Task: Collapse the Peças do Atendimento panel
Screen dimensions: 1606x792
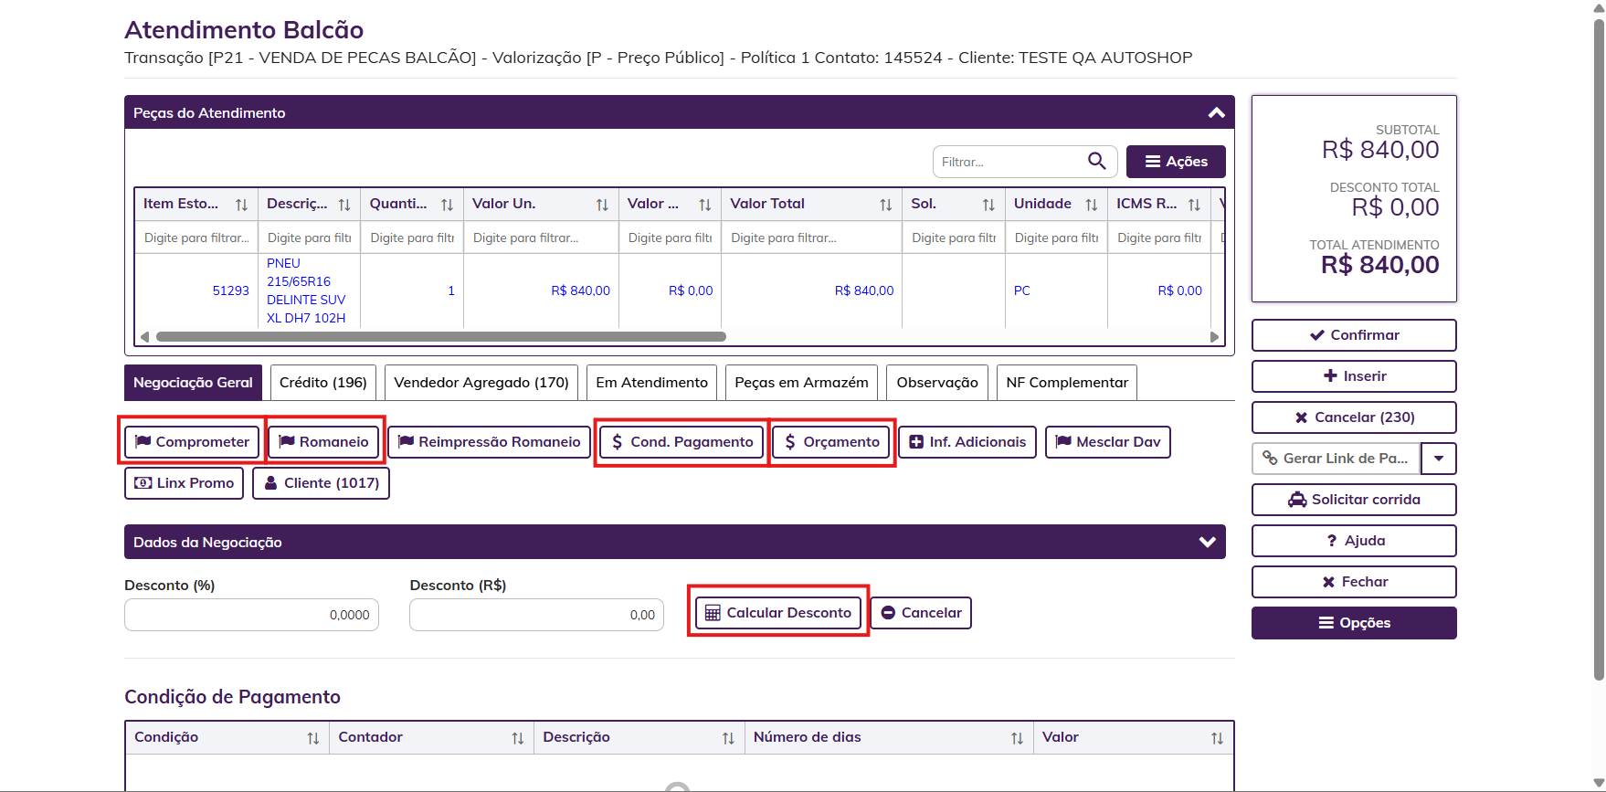Action: point(1216,112)
